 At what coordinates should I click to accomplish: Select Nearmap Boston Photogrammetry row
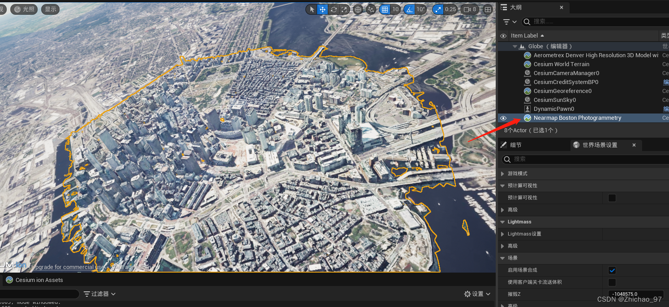(x=583, y=118)
